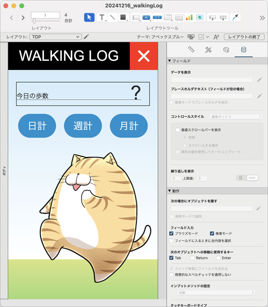Click the データを表示 input field
The width and height of the screenshot is (268, 307).
(x=212, y=80)
